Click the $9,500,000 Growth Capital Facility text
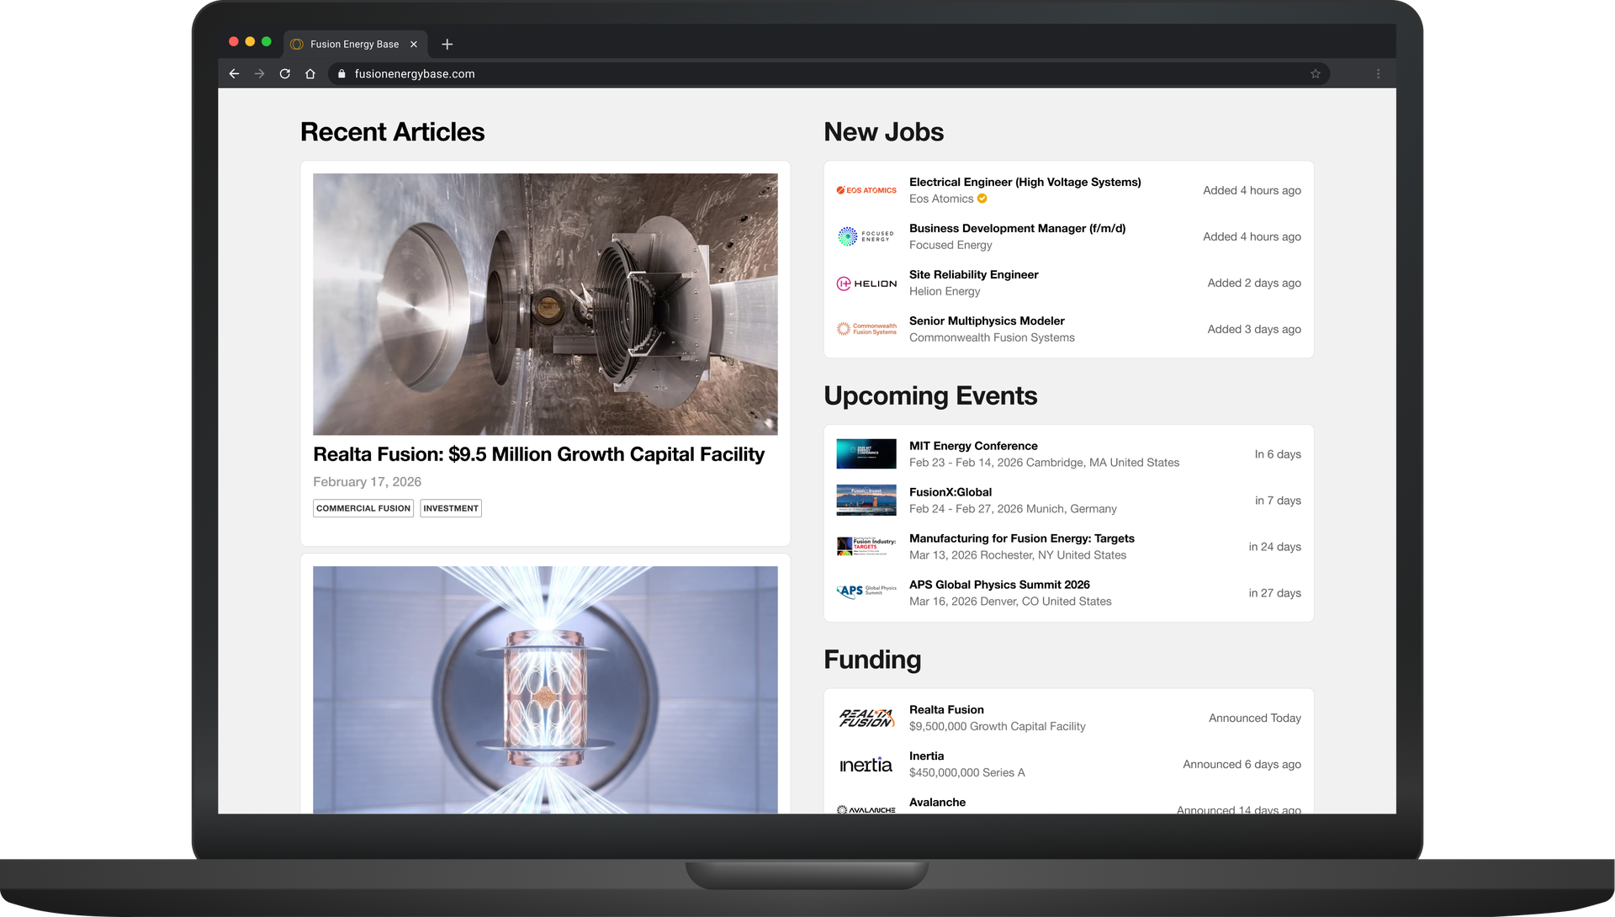Image resolution: width=1615 pixels, height=917 pixels. click(x=997, y=726)
